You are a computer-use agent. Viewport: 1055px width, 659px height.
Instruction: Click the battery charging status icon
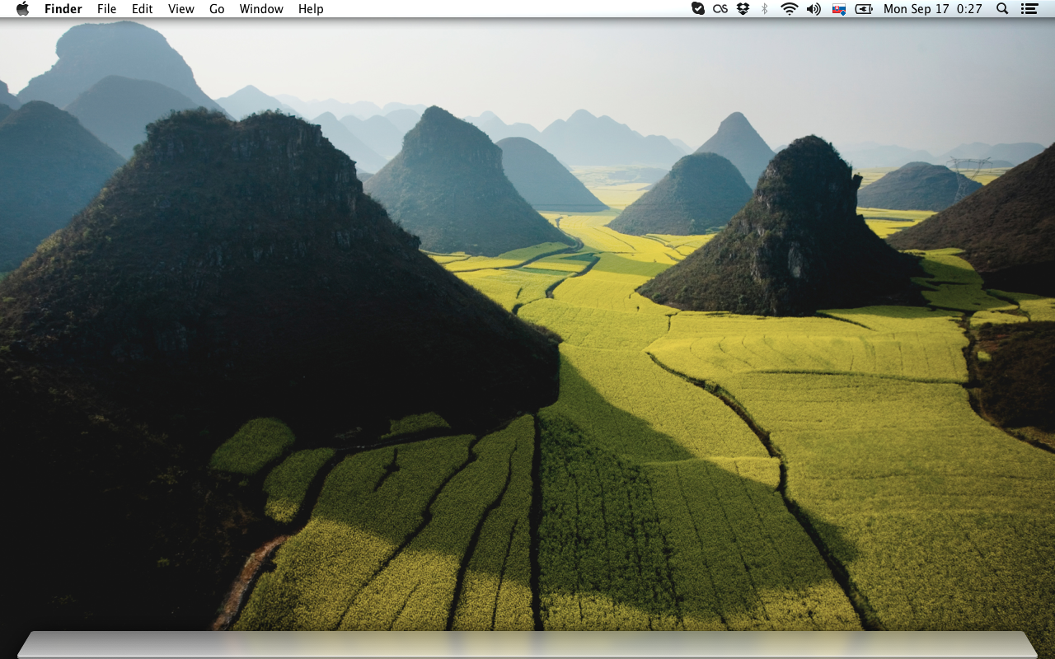pyautogui.click(x=864, y=9)
